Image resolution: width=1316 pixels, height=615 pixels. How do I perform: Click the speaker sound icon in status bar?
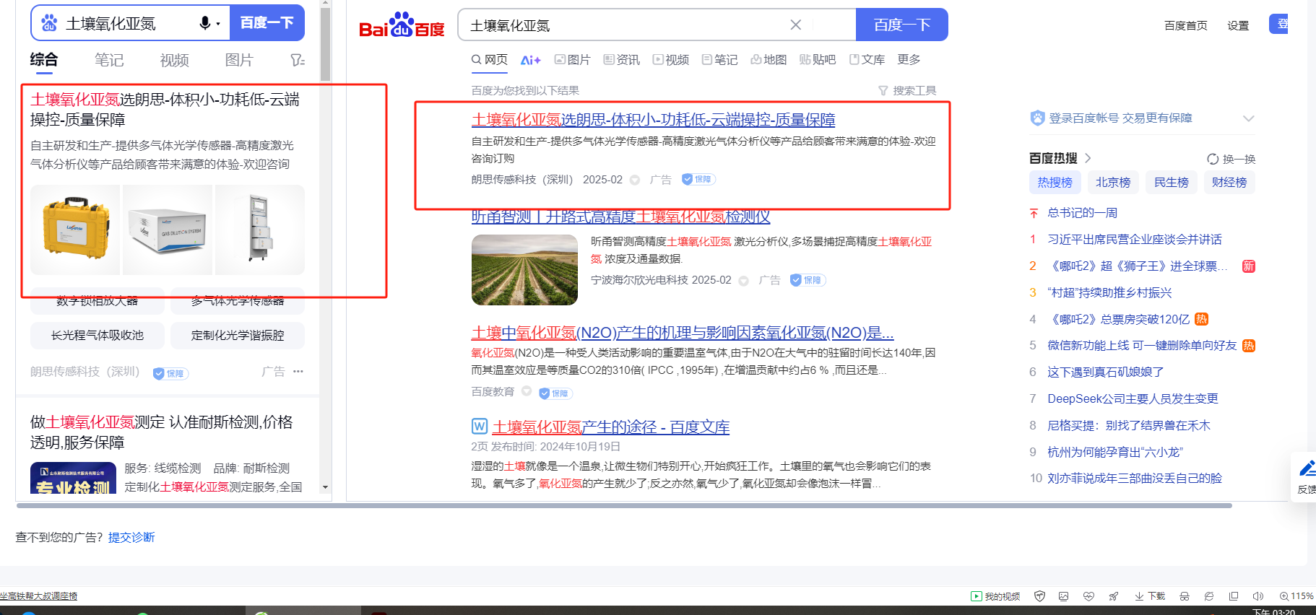click(x=1257, y=596)
